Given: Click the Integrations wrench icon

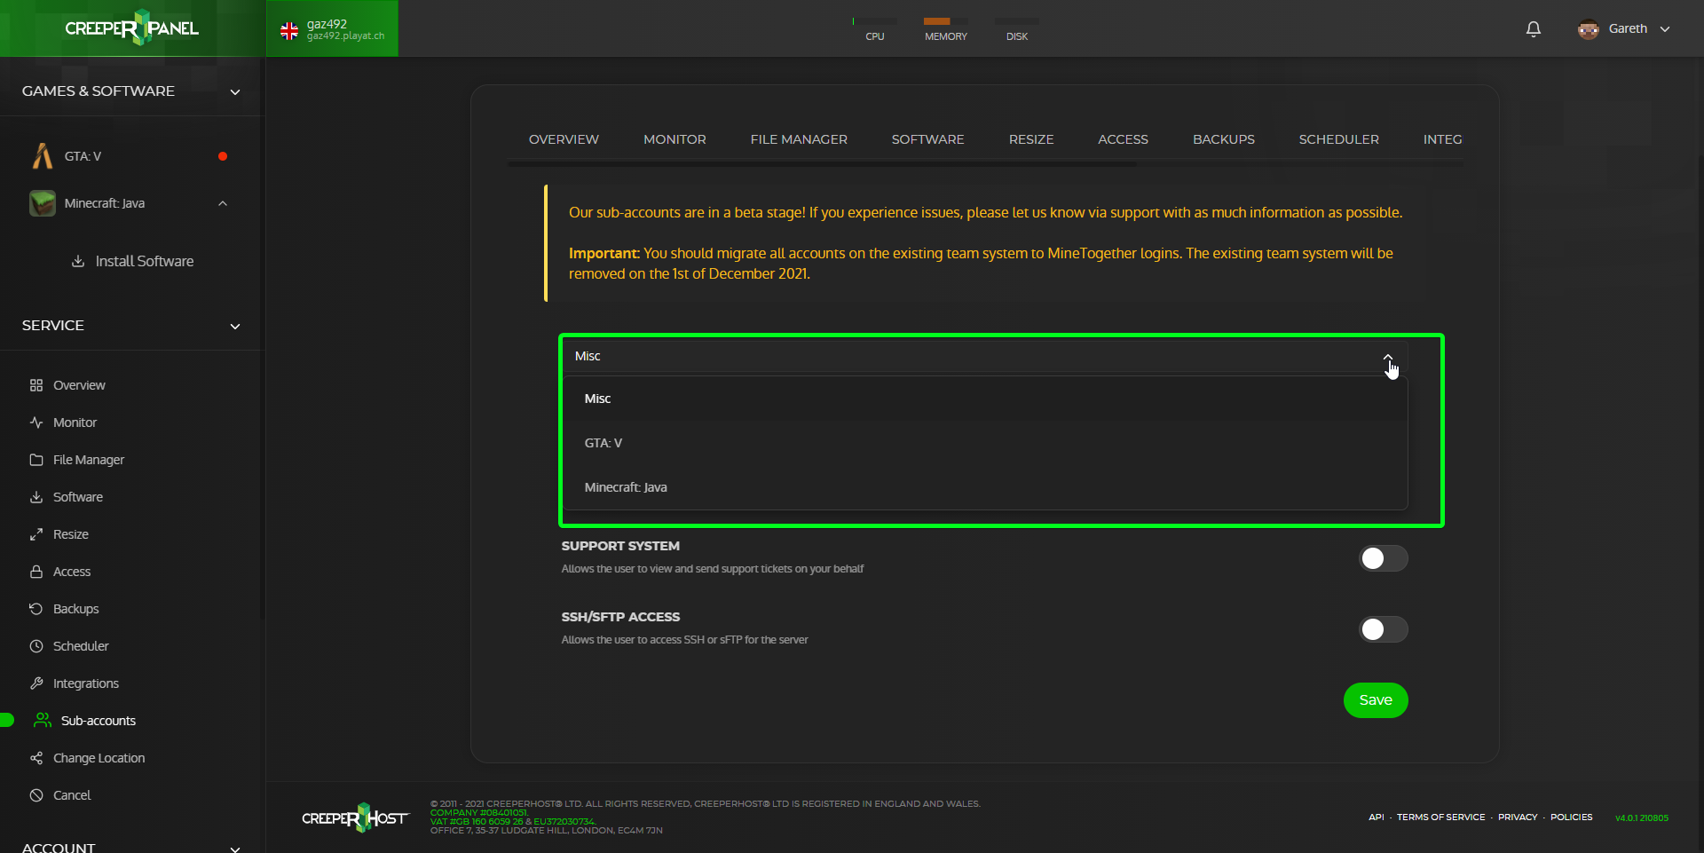Looking at the screenshot, I should (36, 683).
